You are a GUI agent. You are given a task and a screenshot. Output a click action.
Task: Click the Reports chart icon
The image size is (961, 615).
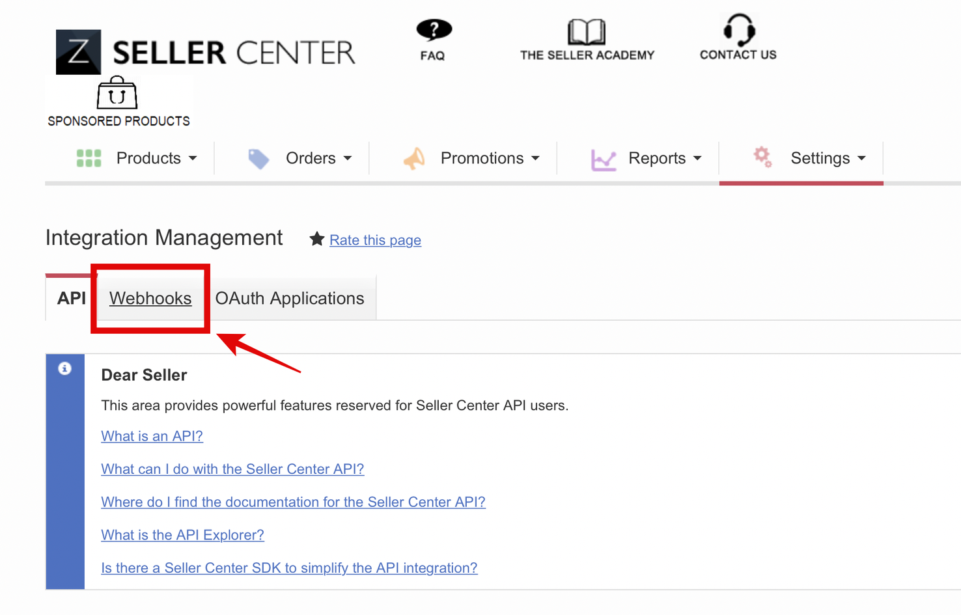[x=603, y=159]
